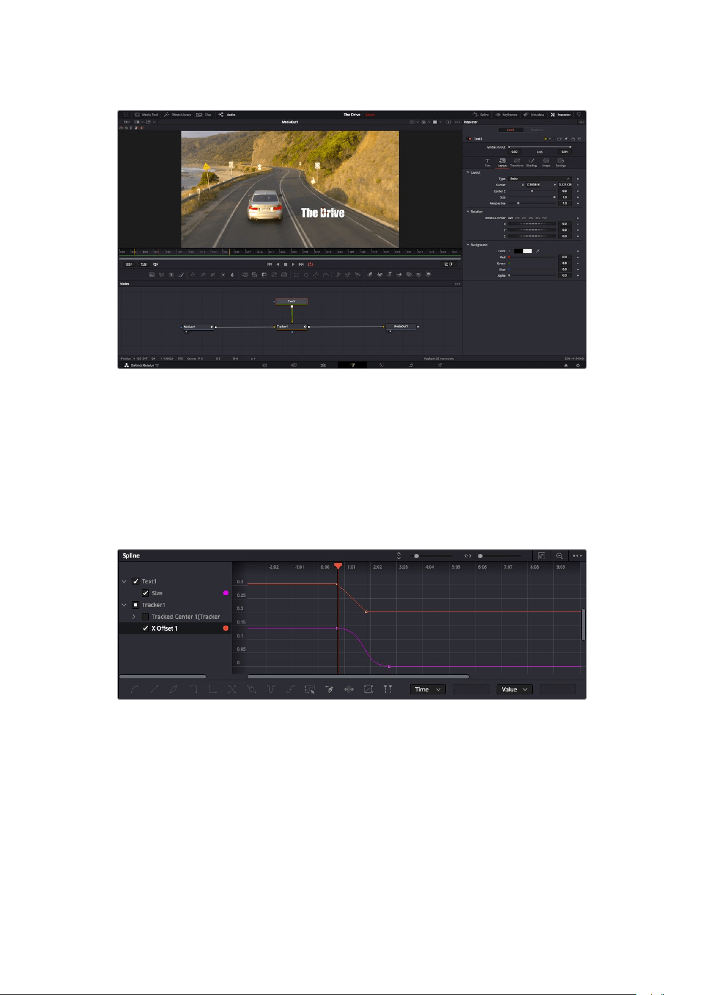Viewport: 704px width, 995px height.
Task: Collapse the Rotation section in Inspector
Action: tap(468, 211)
